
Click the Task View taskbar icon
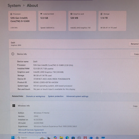coord(49,138)
